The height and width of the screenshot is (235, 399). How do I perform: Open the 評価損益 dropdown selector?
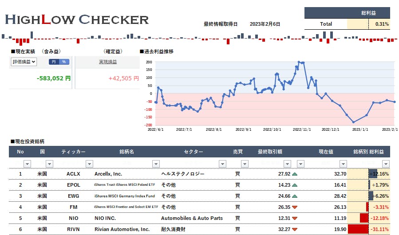point(24,62)
